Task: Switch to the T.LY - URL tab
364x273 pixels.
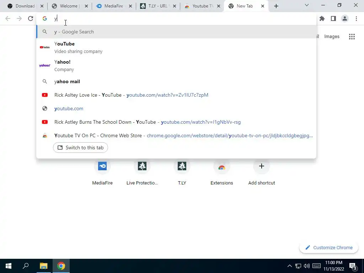Action: (x=158, y=6)
